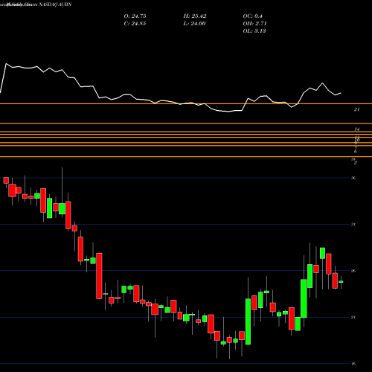Image resolution: width=372 pixels, height=372 pixels.
Task: Click the OL: 3.13 value
Action: tap(254, 31)
